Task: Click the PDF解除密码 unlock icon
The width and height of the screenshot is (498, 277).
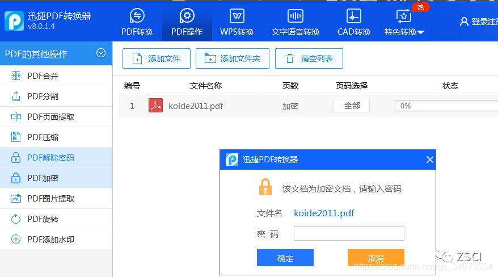Action: point(16,157)
